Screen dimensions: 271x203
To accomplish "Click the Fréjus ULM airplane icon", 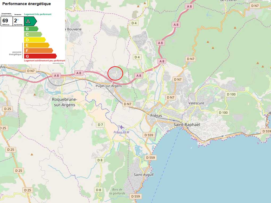I will (x=121, y=128).
